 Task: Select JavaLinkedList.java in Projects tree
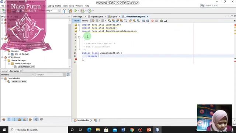(x=26, y=66)
